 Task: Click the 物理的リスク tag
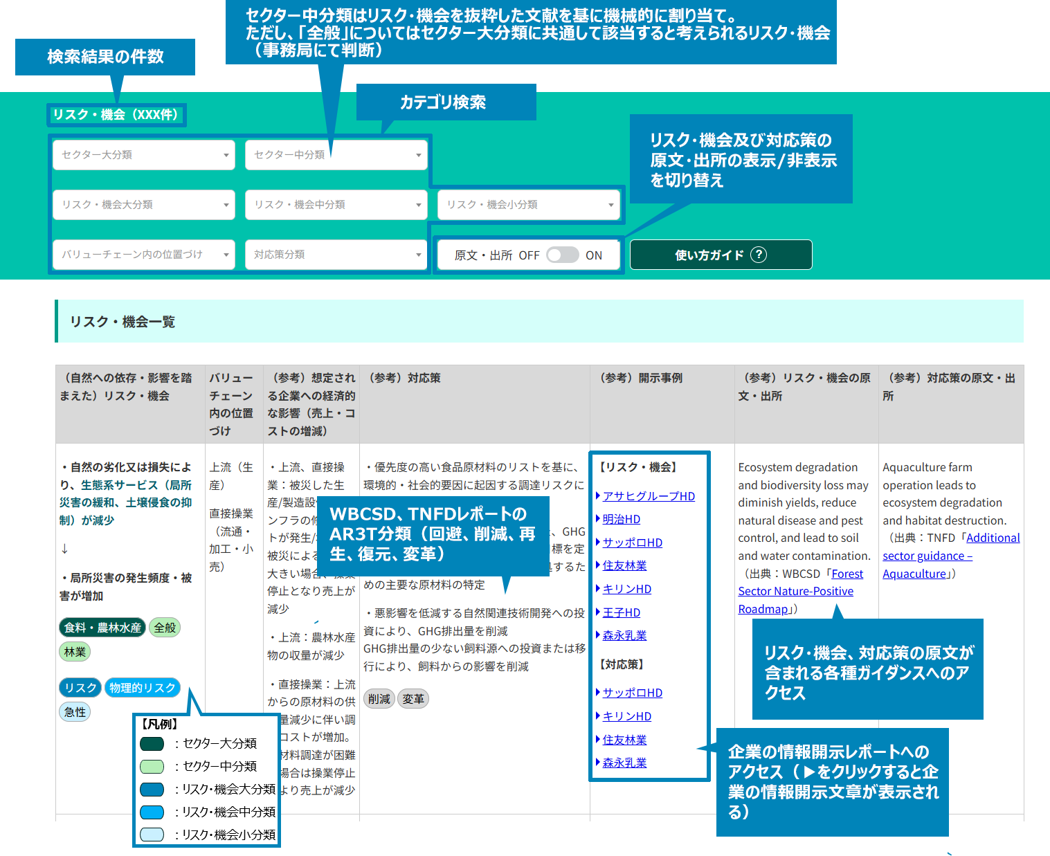[x=143, y=687]
